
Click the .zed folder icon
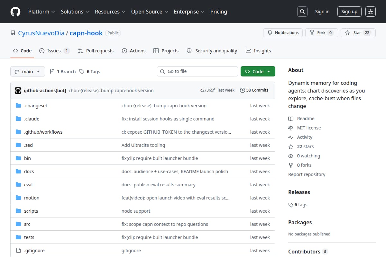pyautogui.click(x=18, y=145)
